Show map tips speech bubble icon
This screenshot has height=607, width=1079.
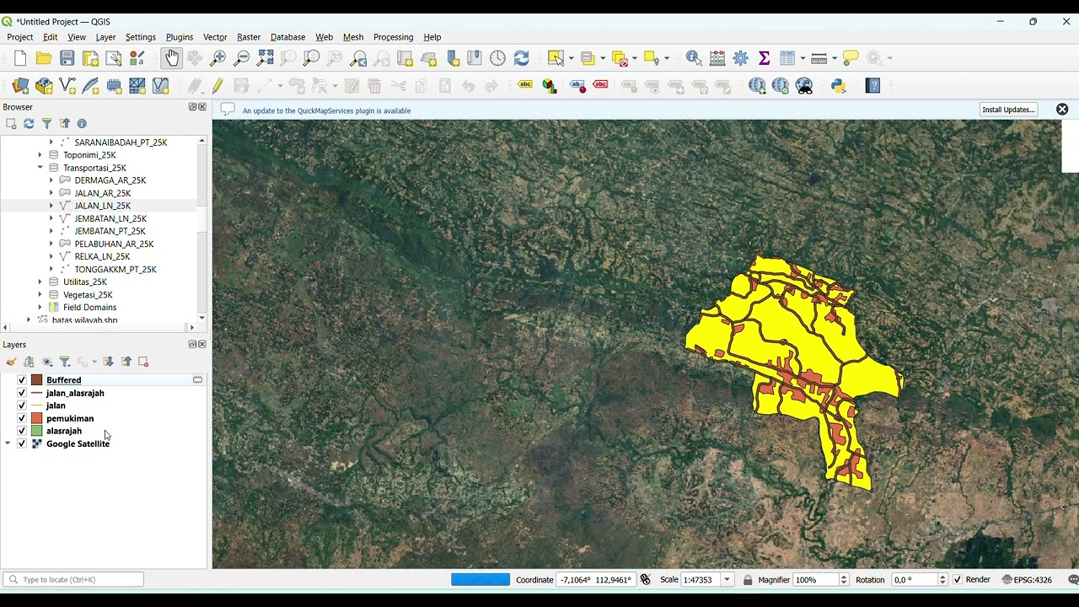coord(851,58)
